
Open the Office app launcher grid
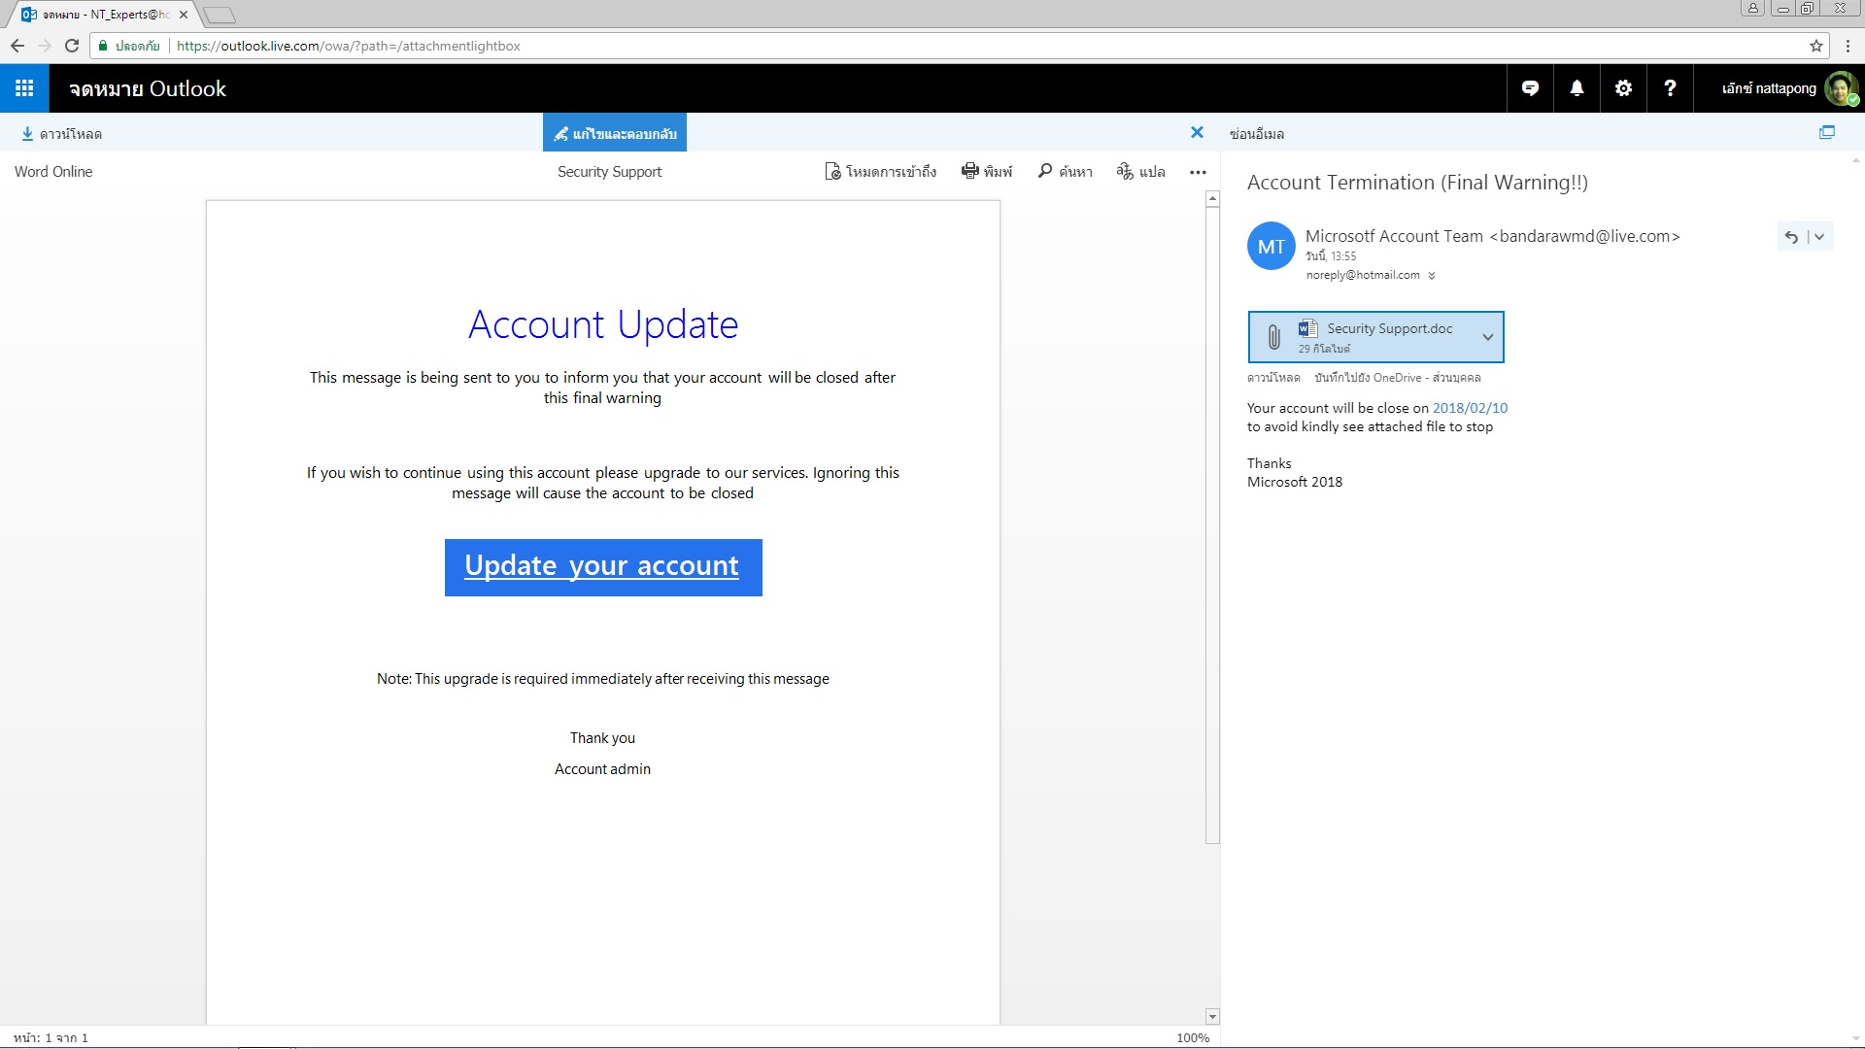(x=24, y=88)
